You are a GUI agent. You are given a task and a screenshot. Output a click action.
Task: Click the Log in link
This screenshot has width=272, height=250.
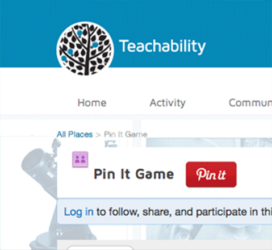(79, 212)
